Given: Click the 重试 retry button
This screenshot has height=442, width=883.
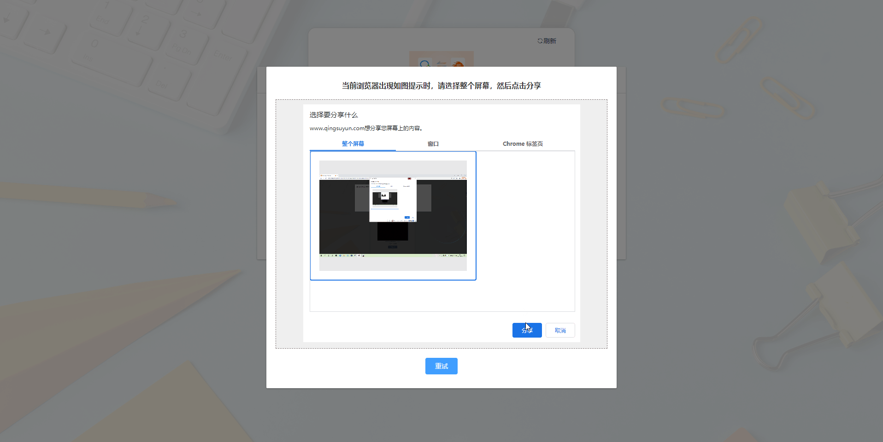Looking at the screenshot, I should point(441,366).
